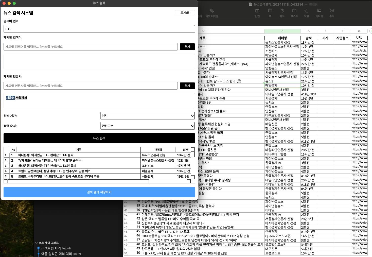
Task: Click the blue 검색 결과 저장하기 button
Action: pos(99,192)
